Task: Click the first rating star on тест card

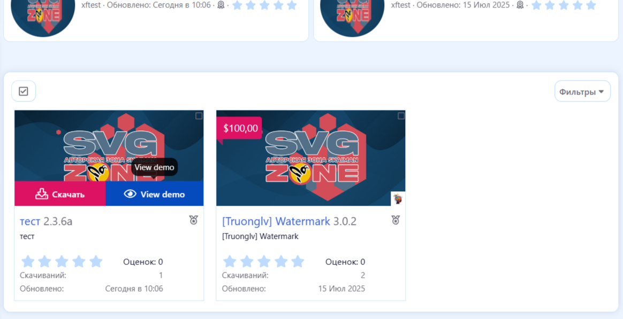Action: point(28,261)
